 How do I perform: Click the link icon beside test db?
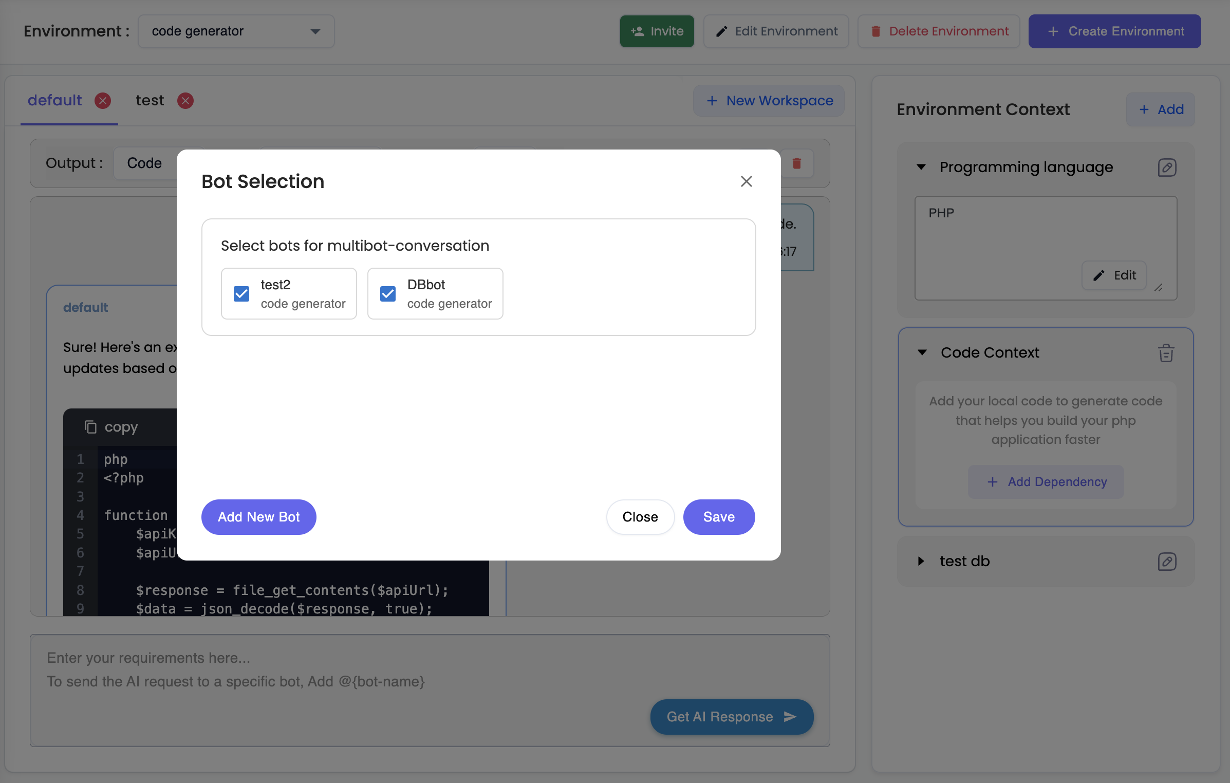pos(1167,561)
